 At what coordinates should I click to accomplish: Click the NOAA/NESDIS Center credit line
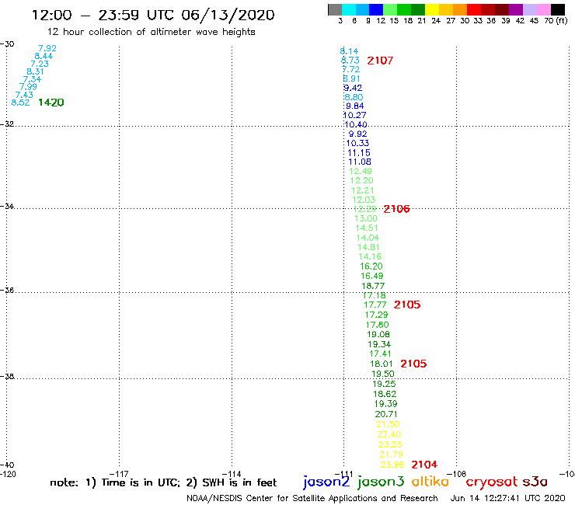312,499
